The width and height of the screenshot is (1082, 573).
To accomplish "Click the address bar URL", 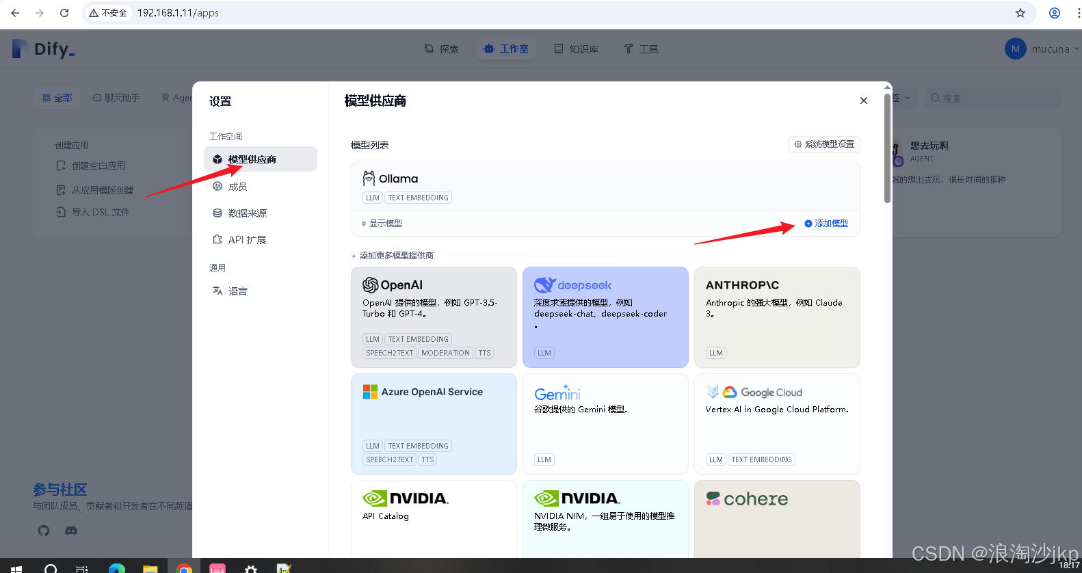I will (x=178, y=13).
